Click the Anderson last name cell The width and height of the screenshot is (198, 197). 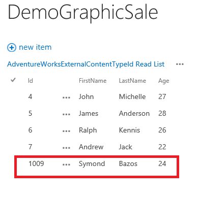coord(134,113)
